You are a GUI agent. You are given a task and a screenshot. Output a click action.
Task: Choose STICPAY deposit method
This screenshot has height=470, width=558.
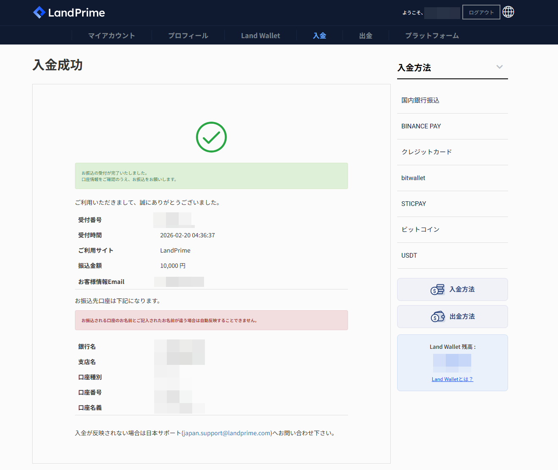click(x=452, y=204)
